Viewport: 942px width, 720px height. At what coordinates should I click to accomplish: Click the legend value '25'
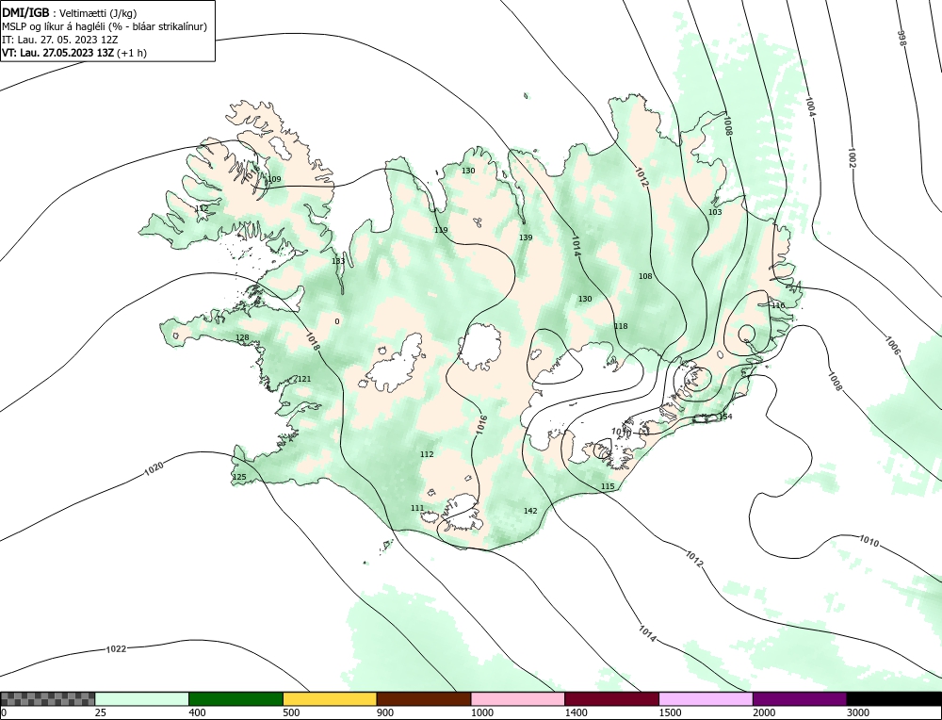point(101,712)
